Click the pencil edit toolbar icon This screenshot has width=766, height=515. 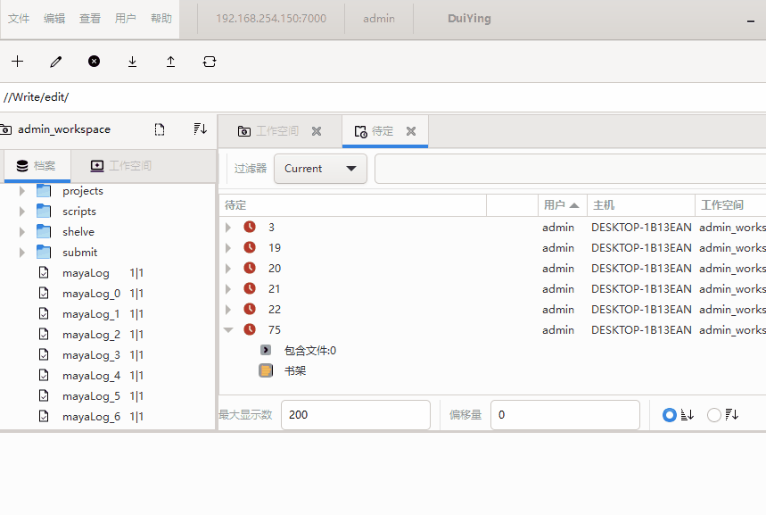[x=56, y=62]
